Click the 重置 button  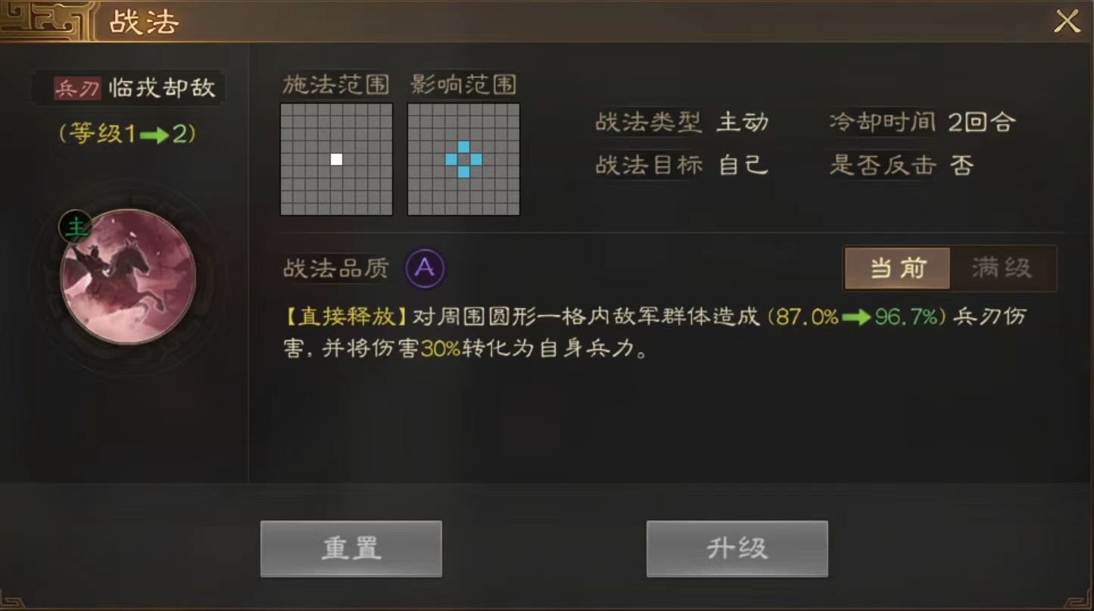pos(351,549)
